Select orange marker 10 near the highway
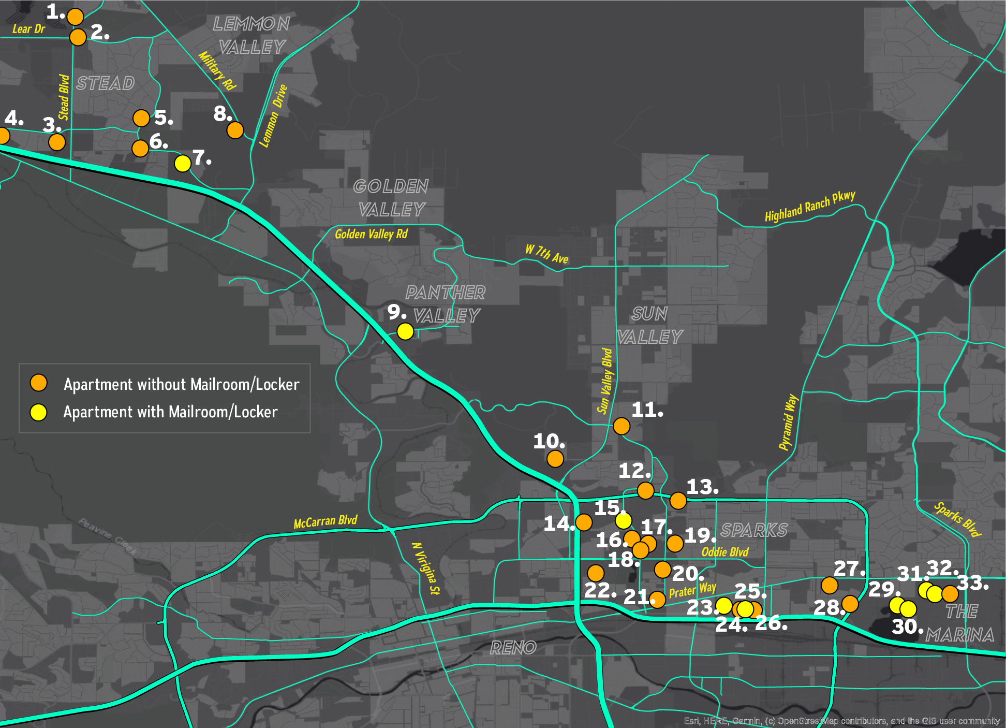 [x=555, y=458]
